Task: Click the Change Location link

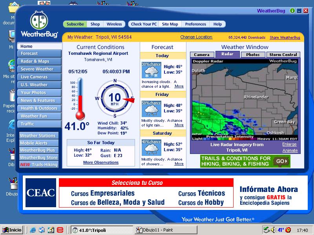Action: click(196, 37)
